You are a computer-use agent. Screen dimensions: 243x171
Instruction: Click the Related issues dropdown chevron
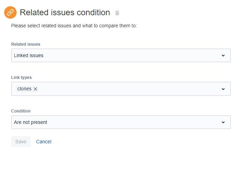223,55
